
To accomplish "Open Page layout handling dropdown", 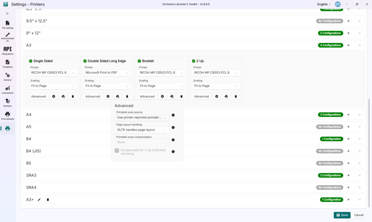I will (x=142, y=130).
